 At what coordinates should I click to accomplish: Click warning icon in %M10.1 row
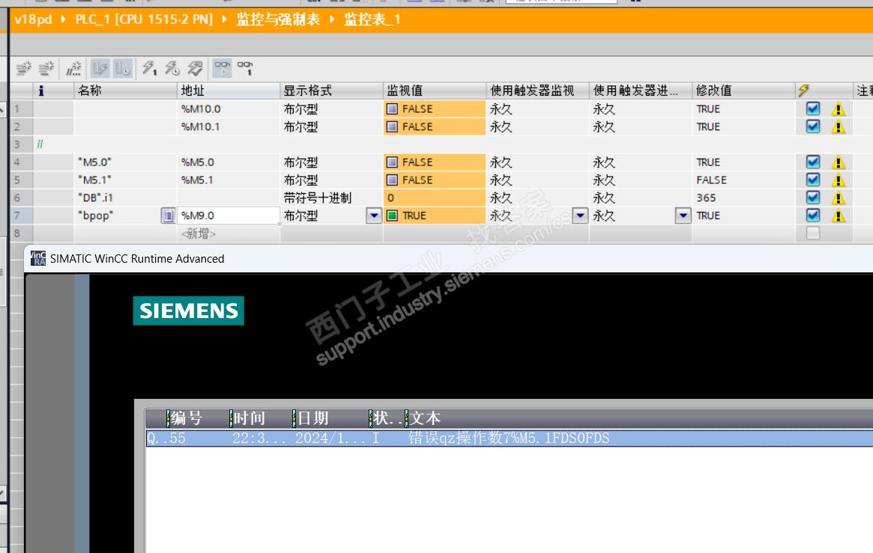click(x=838, y=127)
